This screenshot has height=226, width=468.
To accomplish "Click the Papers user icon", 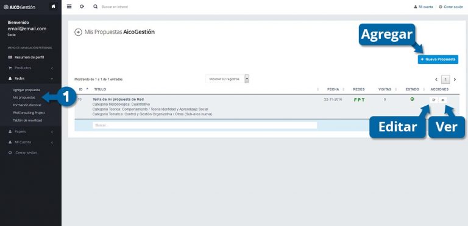I will pos(10,131).
